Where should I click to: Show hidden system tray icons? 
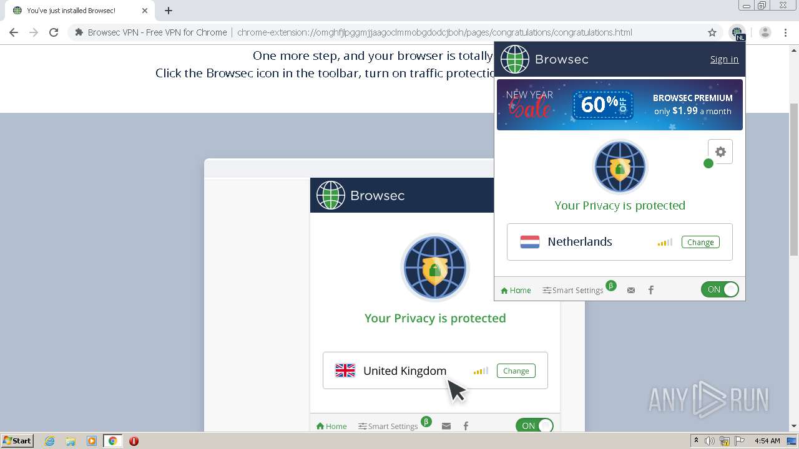click(x=697, y=441)
